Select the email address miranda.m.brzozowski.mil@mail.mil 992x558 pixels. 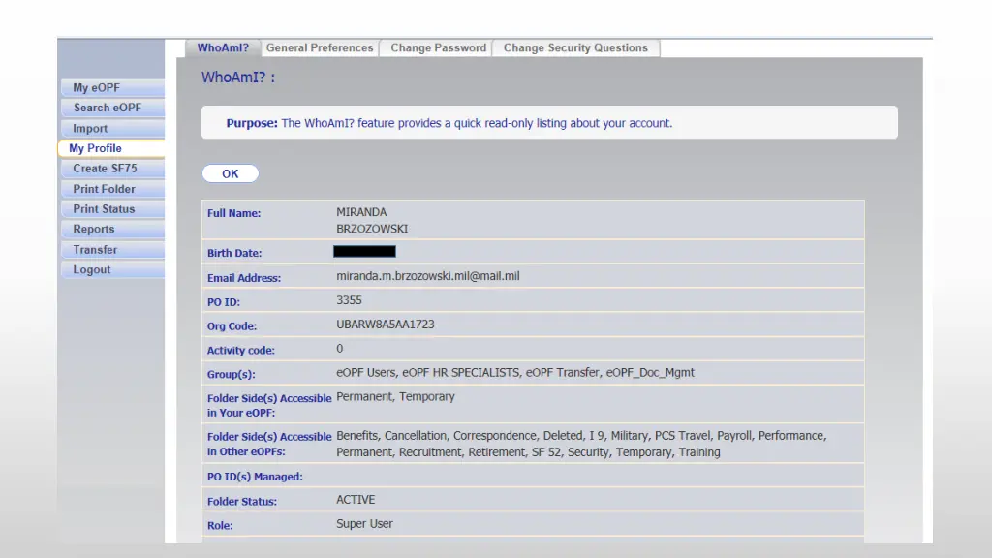(427, 276)
